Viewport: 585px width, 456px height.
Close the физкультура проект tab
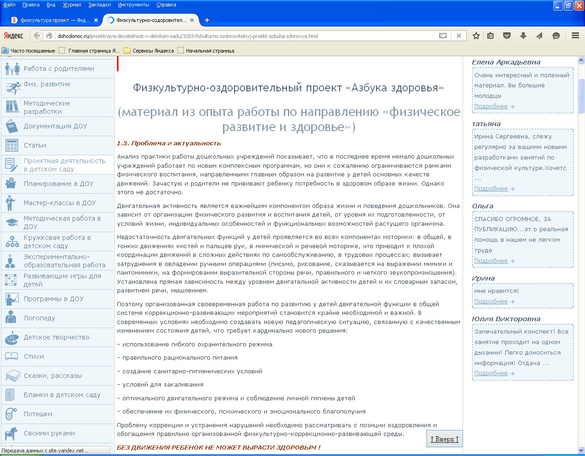pyautogui.click(x=96, y=20)
